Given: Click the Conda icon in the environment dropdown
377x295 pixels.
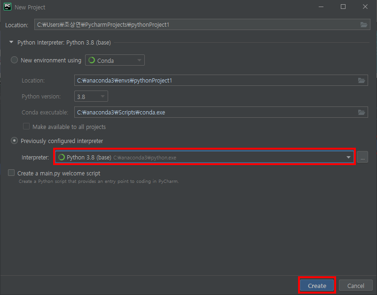Looking at the screenshot, I should coord(92,60).
